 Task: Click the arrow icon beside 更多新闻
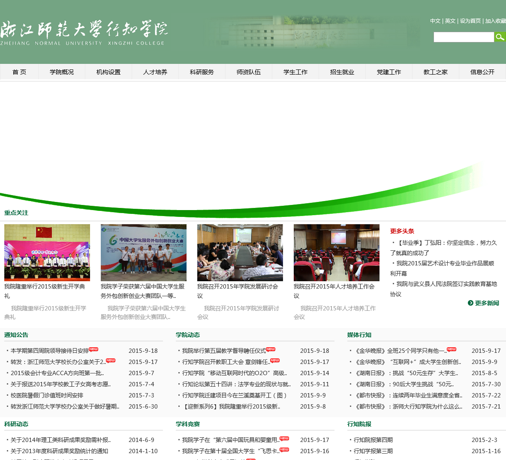pos(470,303)
